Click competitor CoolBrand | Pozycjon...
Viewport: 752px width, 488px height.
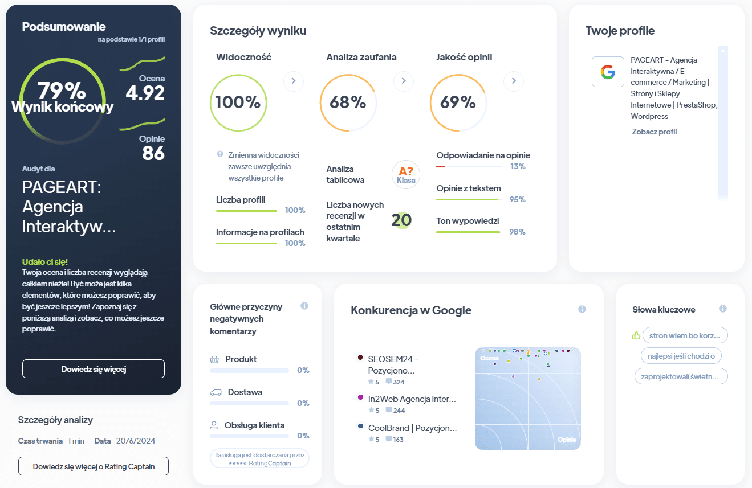point(412,428)
